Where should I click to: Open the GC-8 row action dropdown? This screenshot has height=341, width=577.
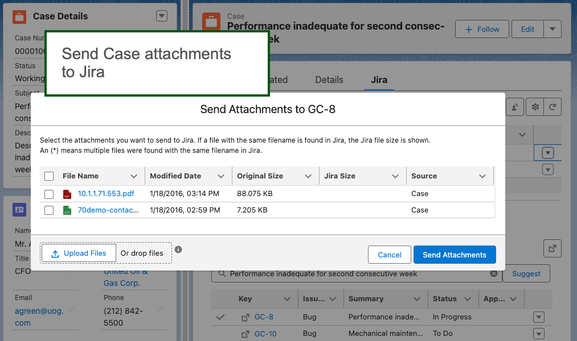[539, 317]
